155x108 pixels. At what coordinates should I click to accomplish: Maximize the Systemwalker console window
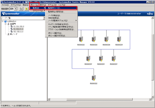(150, 2)
